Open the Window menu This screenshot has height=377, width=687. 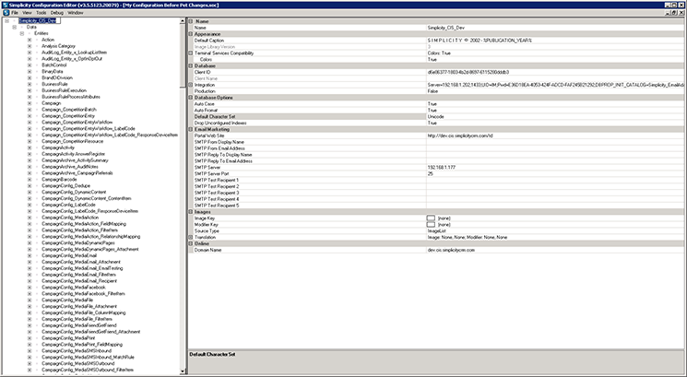pyautogui.click(x=76, y=13)
